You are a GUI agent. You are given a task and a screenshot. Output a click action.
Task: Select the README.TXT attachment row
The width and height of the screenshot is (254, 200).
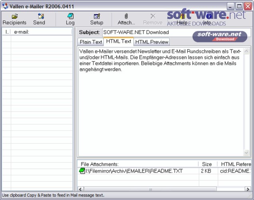(x=164, y=171)
